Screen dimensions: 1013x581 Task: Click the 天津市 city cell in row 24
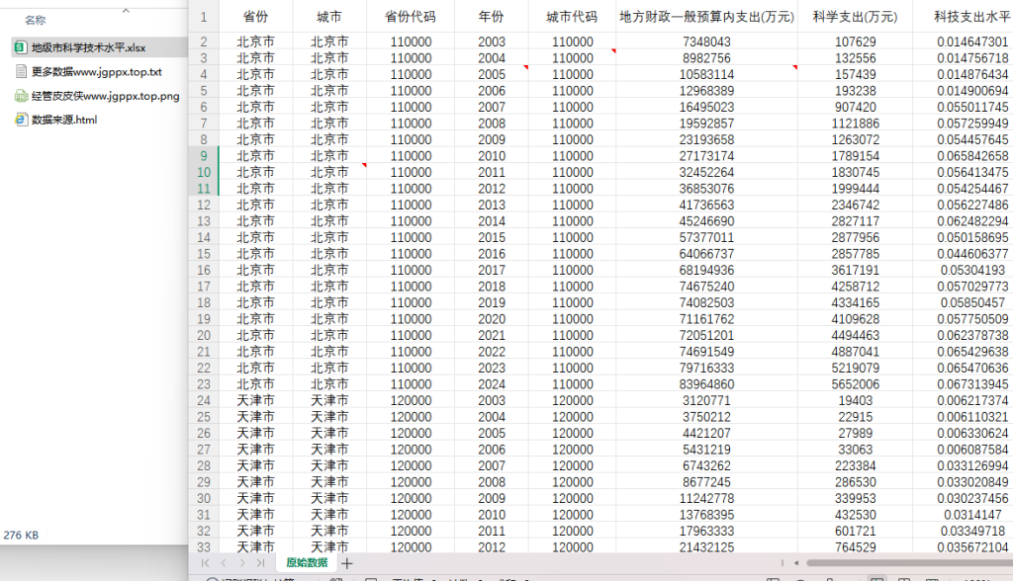click(x=329, y=400)
